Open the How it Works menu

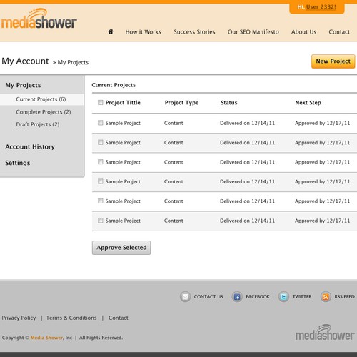pos(144,32)
